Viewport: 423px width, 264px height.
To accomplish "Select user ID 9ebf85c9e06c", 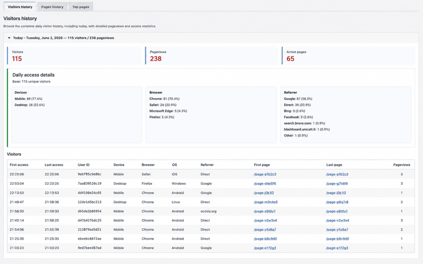I will click(90, 174).
